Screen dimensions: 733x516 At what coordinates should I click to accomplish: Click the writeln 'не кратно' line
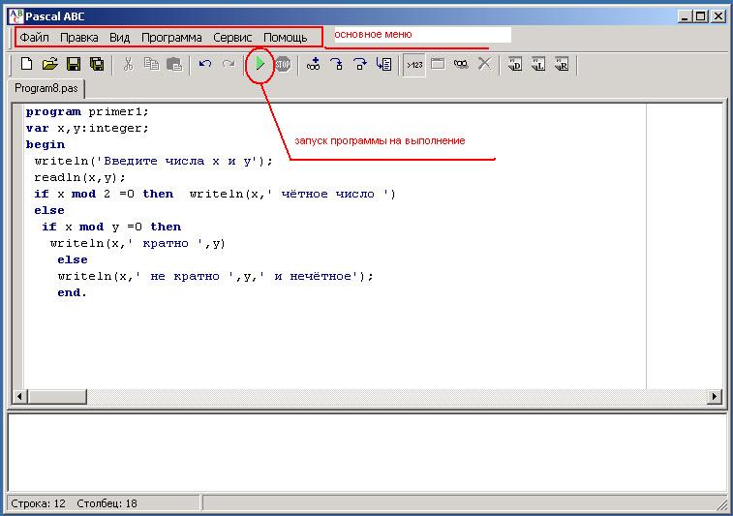tap(216, 276)
